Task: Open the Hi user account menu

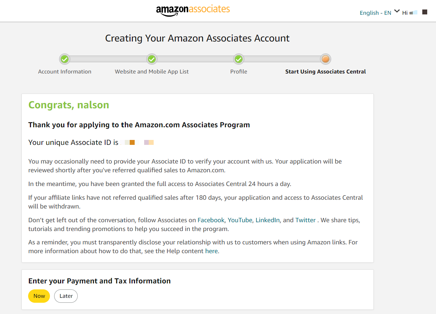Action: click(410, 13)
